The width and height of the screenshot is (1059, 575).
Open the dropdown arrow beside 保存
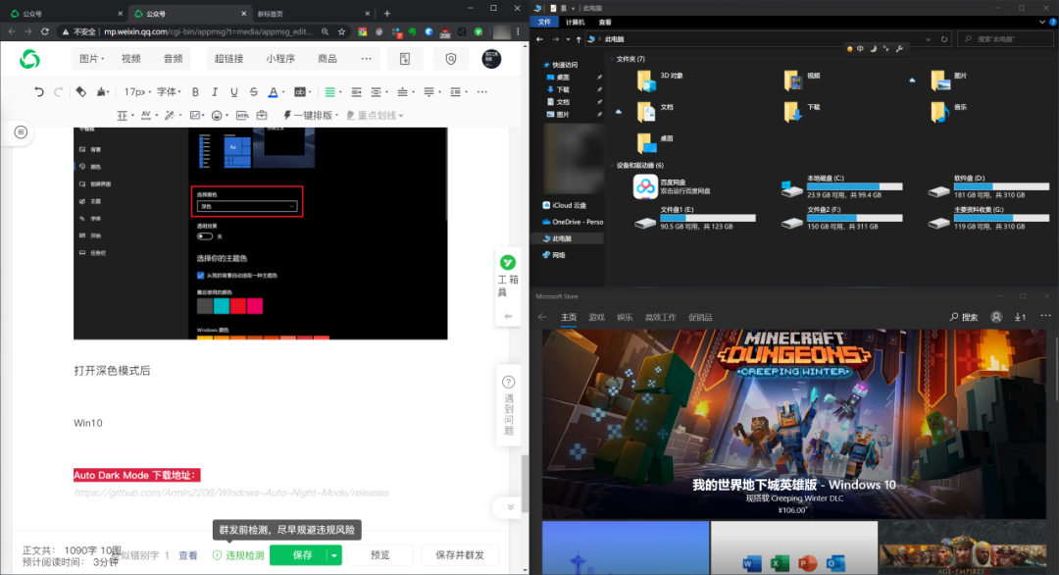(x=334, y=555)
